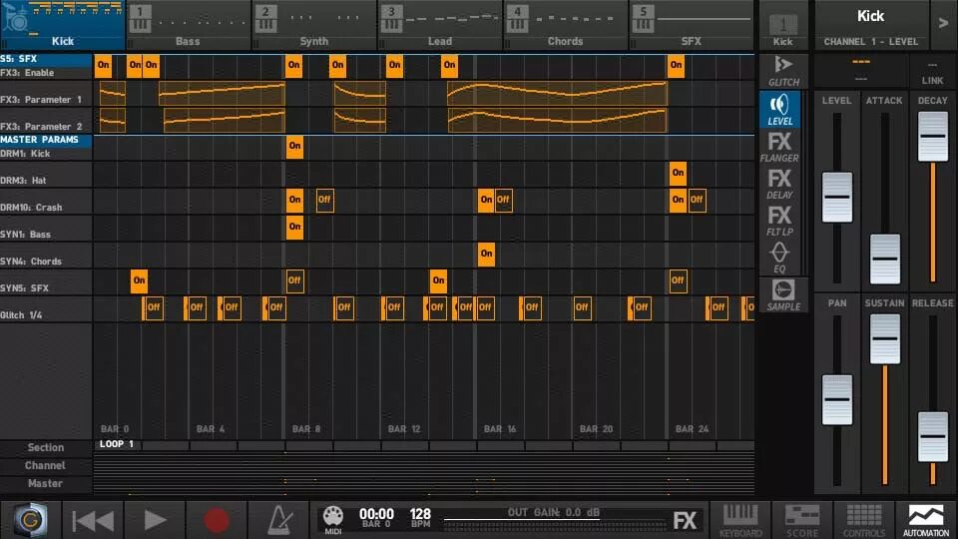Open the main G-Stomper menu logo
This screenshot has height=539, width=958.
(30, 520)
